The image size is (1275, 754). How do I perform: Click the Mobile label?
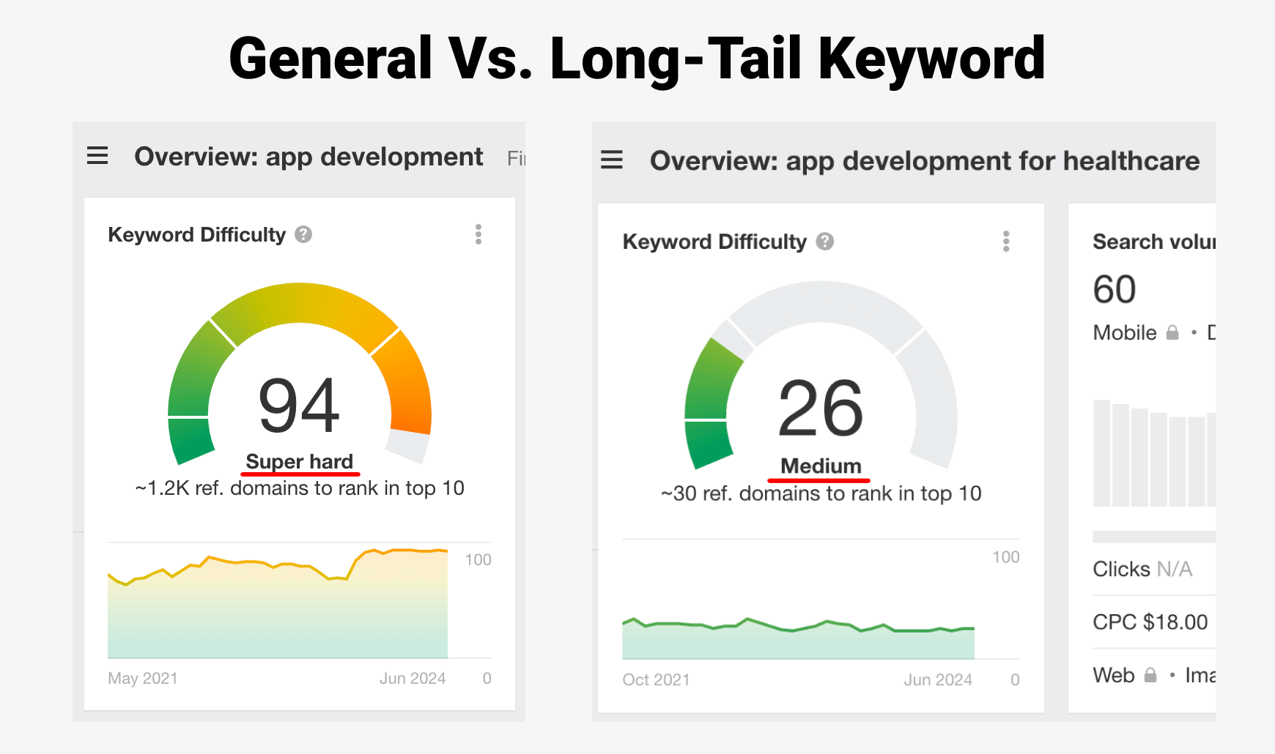(1125, 332)
